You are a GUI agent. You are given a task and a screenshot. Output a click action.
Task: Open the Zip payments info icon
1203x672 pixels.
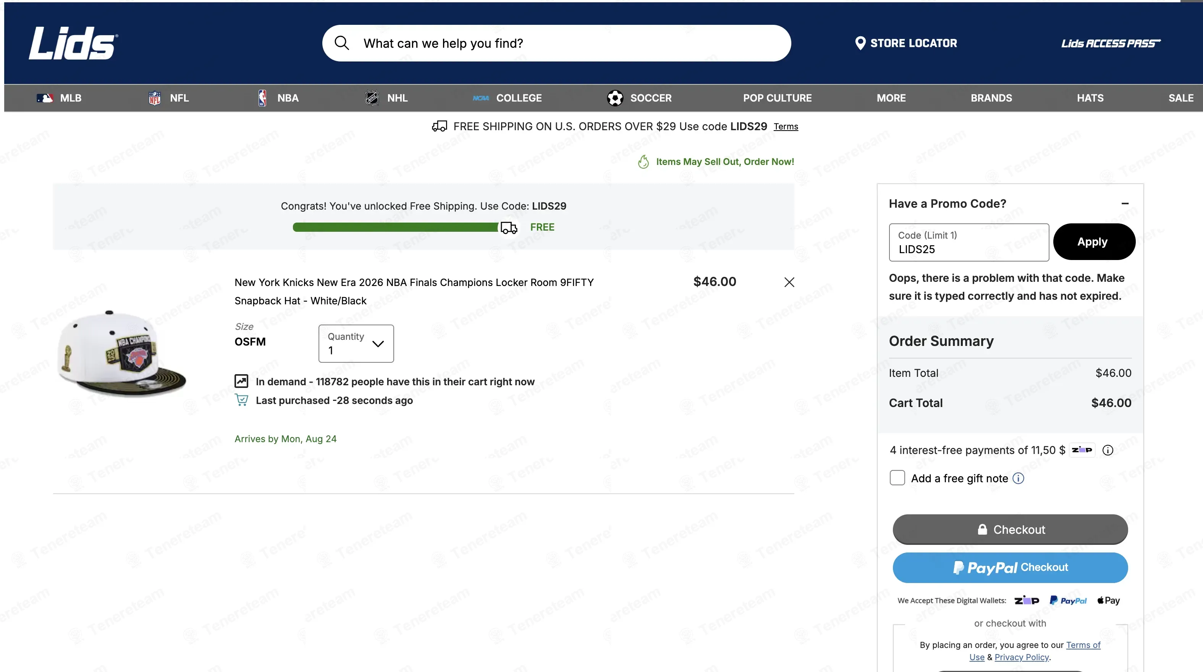pyautogui.click(x=1107, y=450)
